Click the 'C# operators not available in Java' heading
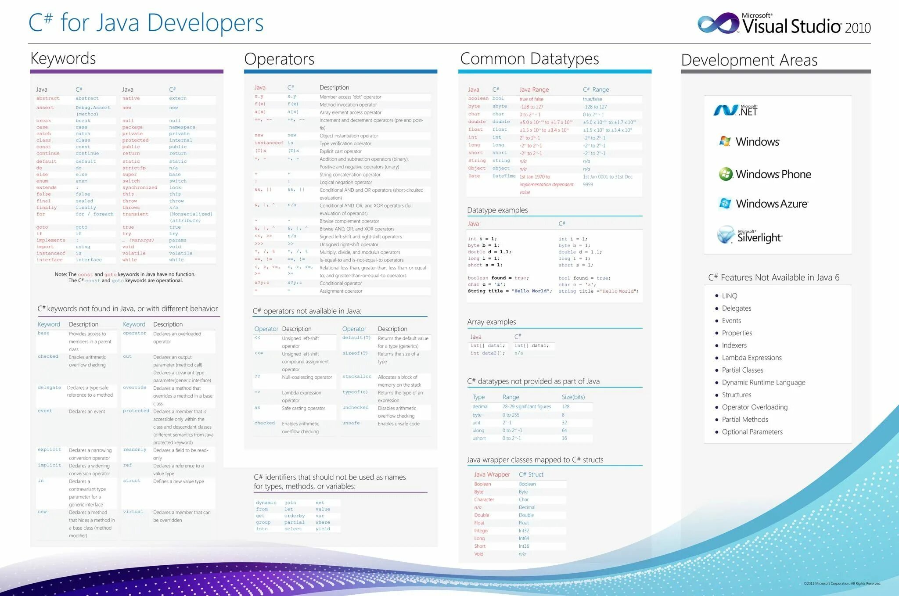Image resolution: width=899 pixels, height=596 pixels. [x=307, y=311]
